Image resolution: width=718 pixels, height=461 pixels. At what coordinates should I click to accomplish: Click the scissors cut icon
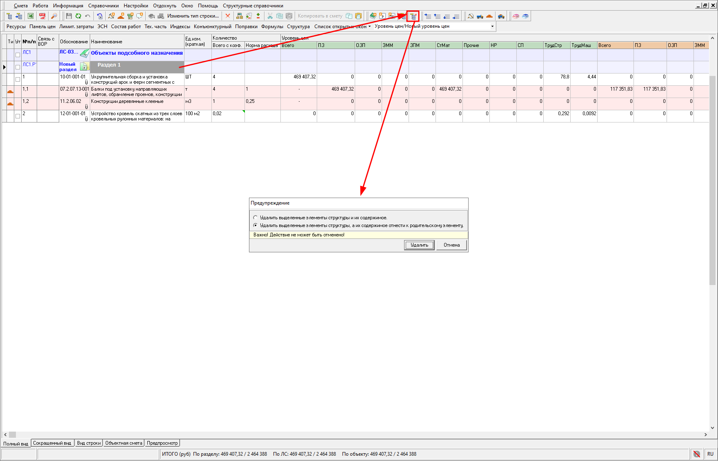pyautogui.click(x=270, y=16)
